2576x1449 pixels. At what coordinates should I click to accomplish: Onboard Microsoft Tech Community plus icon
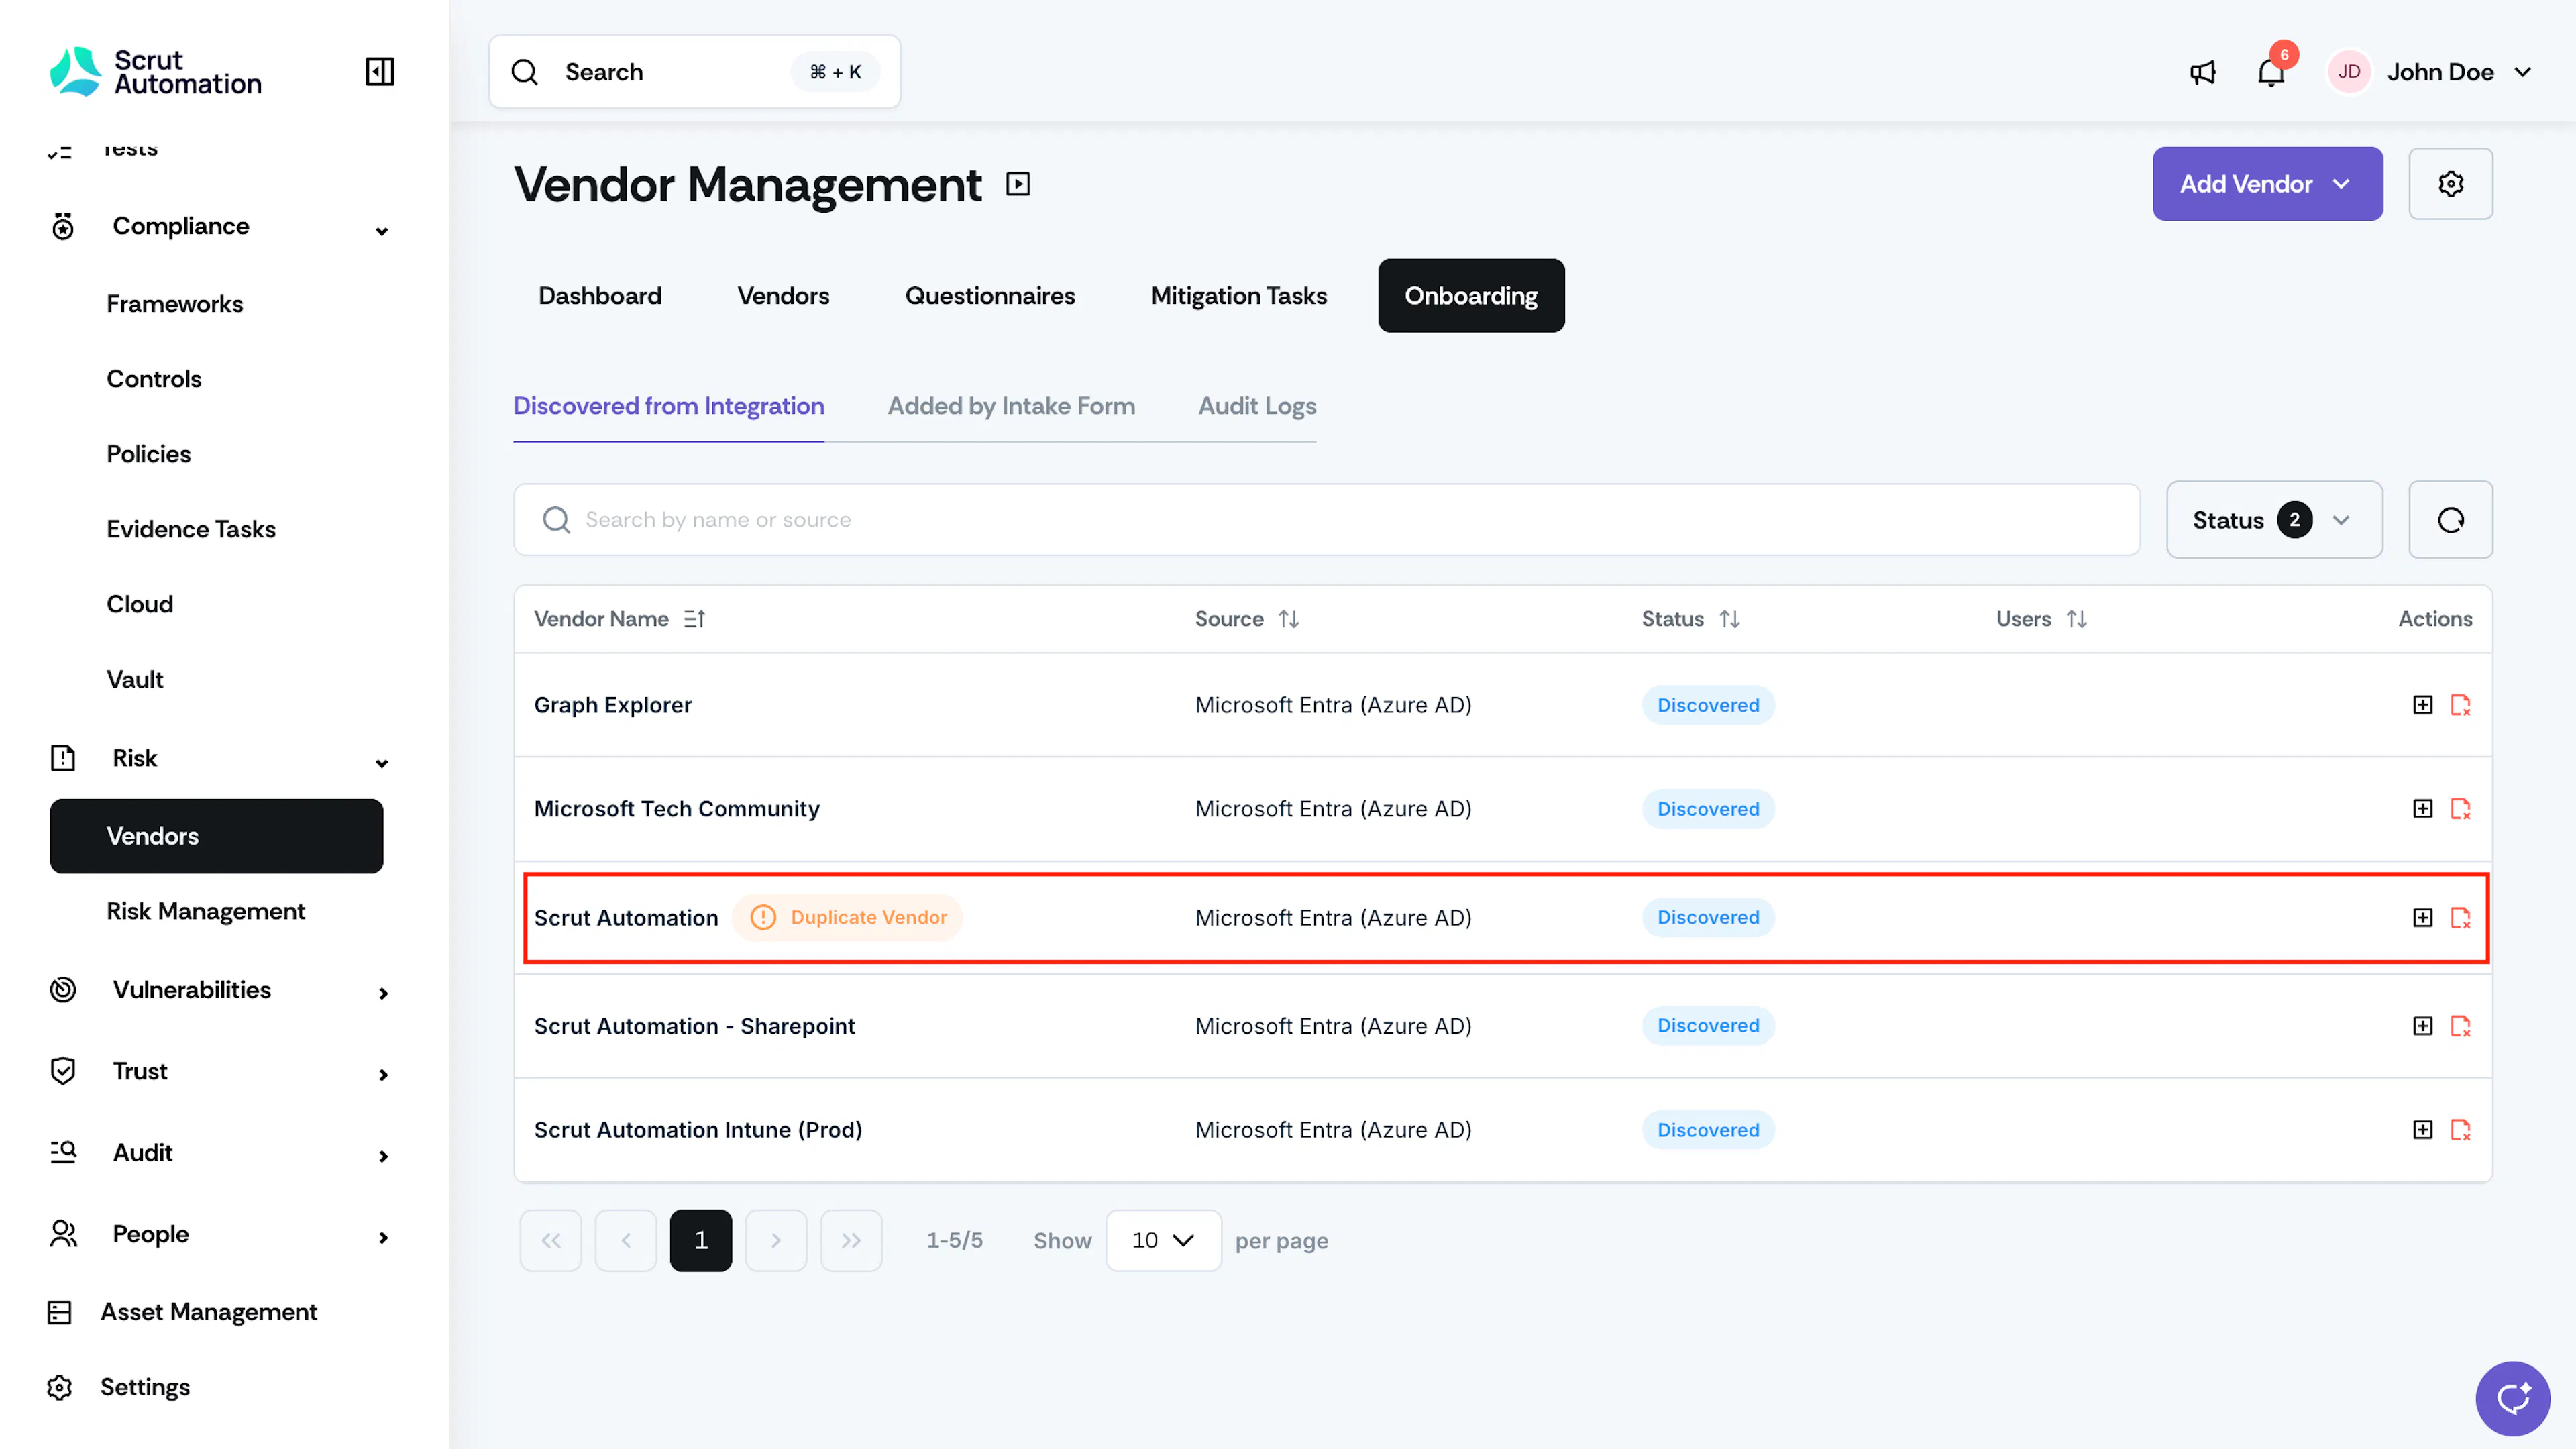[x=2422, y=808]
